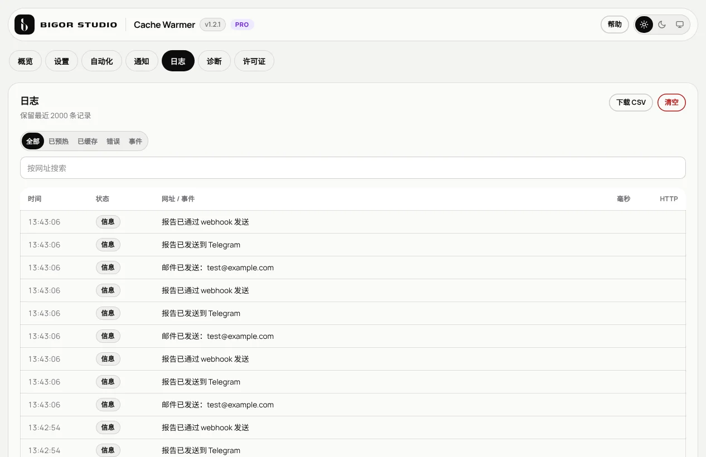The width and height of the screenshot is (706, 457).
Task: Click the 保留最近 2000 条记录 subtitle
Action: tap(56, 115)
